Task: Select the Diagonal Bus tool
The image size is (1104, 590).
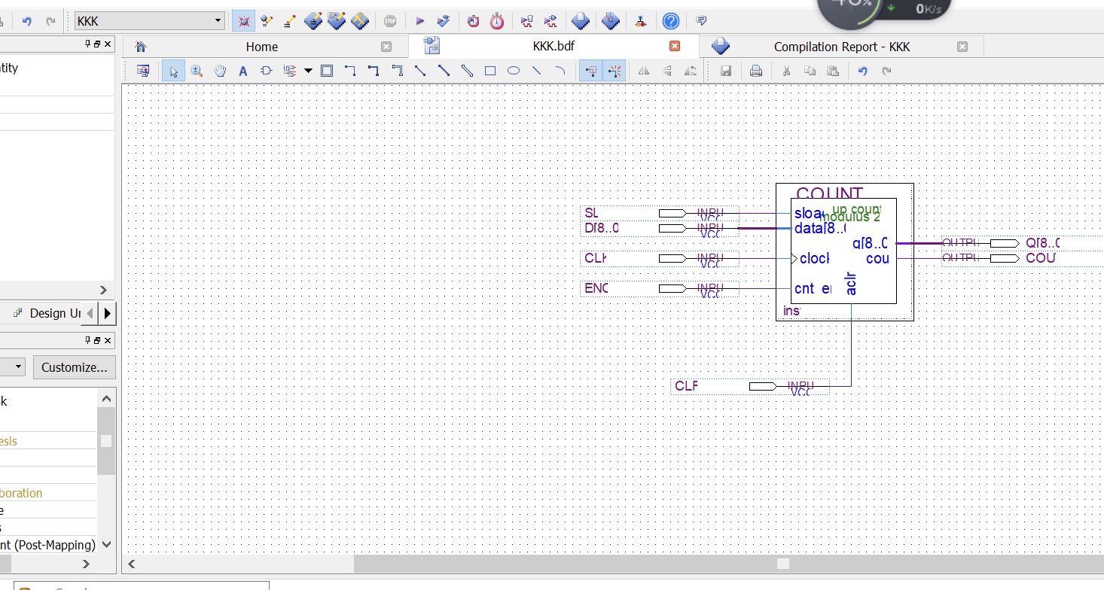Action: point(444,71)
